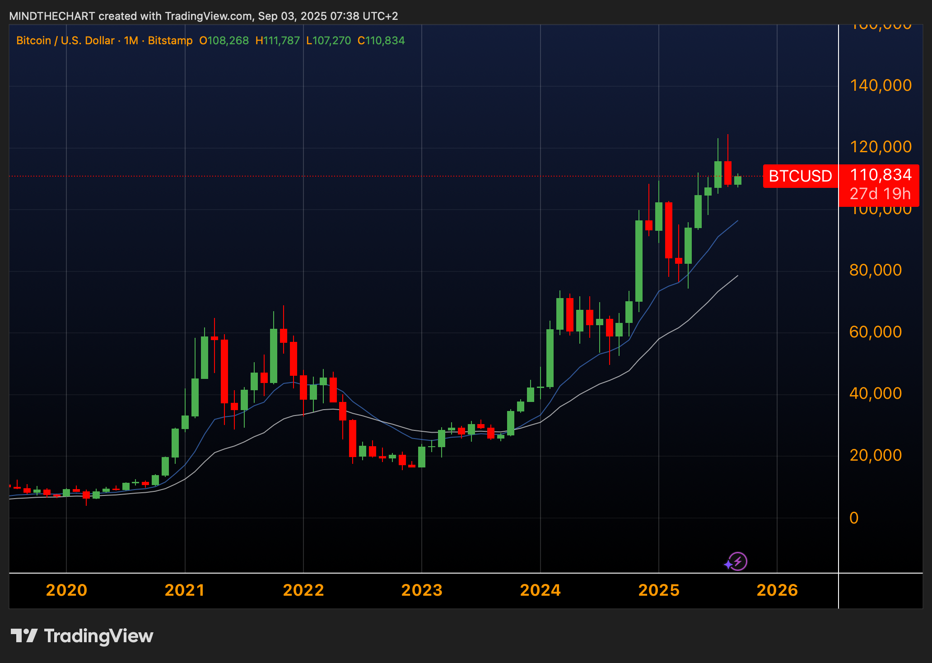This screenshot has height=663, width=932.
Task: Click the O108,268 open value in legend
Action: (x=224, y=41)
